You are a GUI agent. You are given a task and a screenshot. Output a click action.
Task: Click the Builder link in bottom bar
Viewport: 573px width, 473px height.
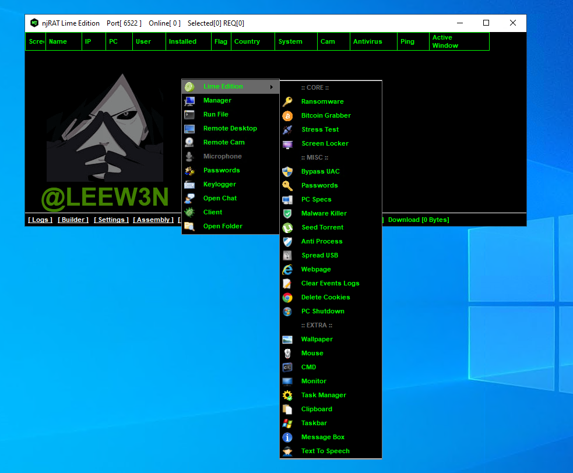click(73, 220)
